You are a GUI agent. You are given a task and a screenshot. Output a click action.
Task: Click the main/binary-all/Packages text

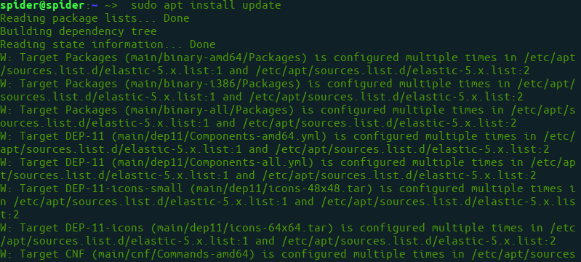[x=209, y=110]
